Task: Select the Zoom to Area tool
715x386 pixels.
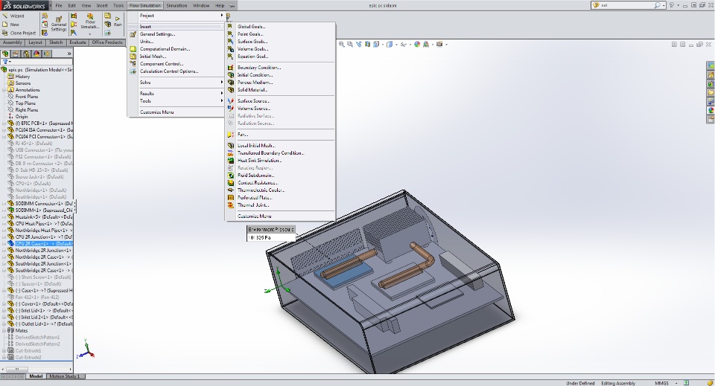Action: [350, 45]
